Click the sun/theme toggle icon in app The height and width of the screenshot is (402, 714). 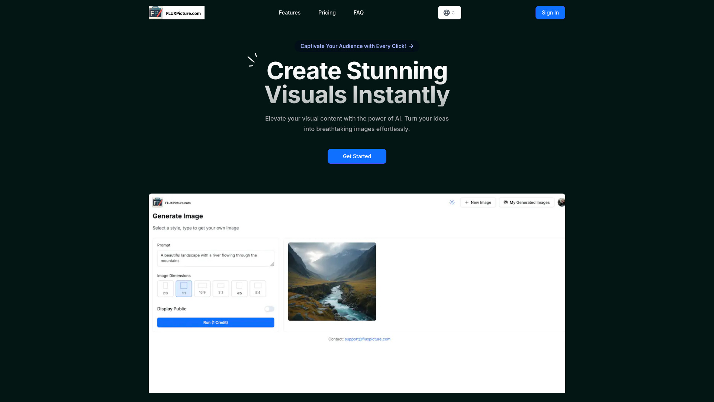click(x=452, y=202)
